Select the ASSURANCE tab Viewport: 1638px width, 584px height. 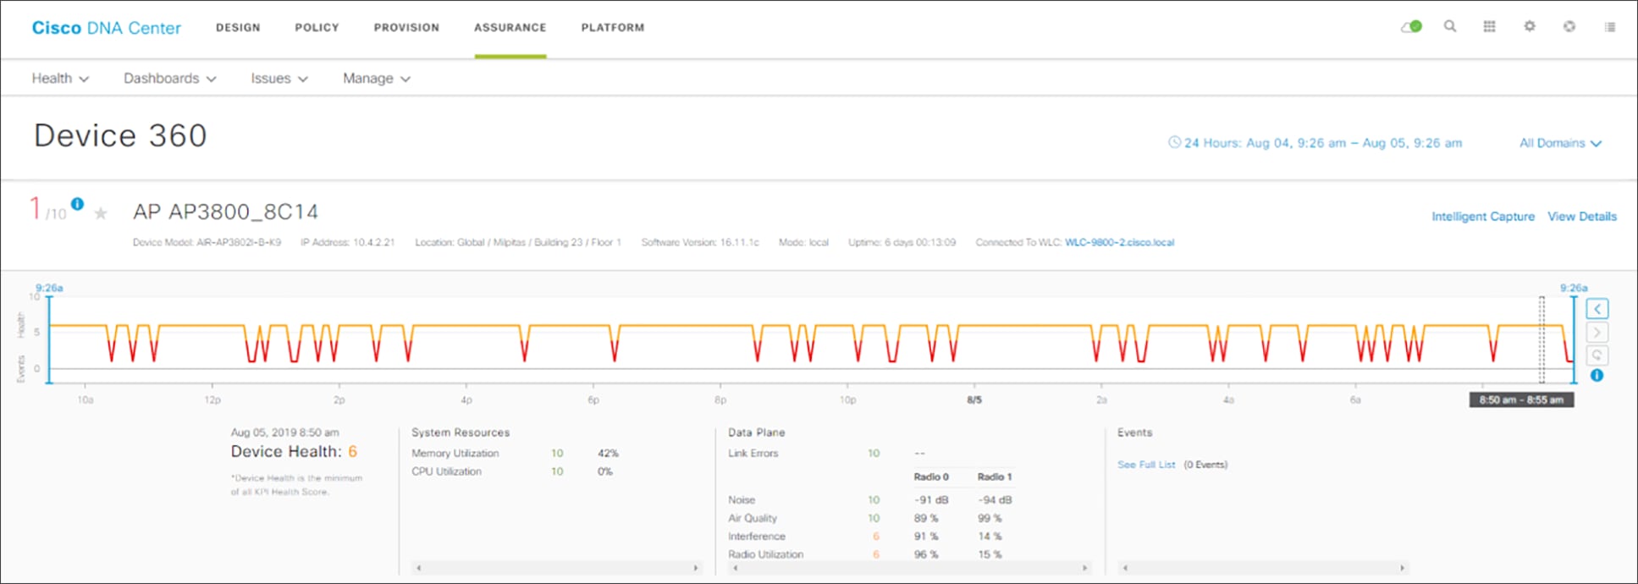[510, 28]
